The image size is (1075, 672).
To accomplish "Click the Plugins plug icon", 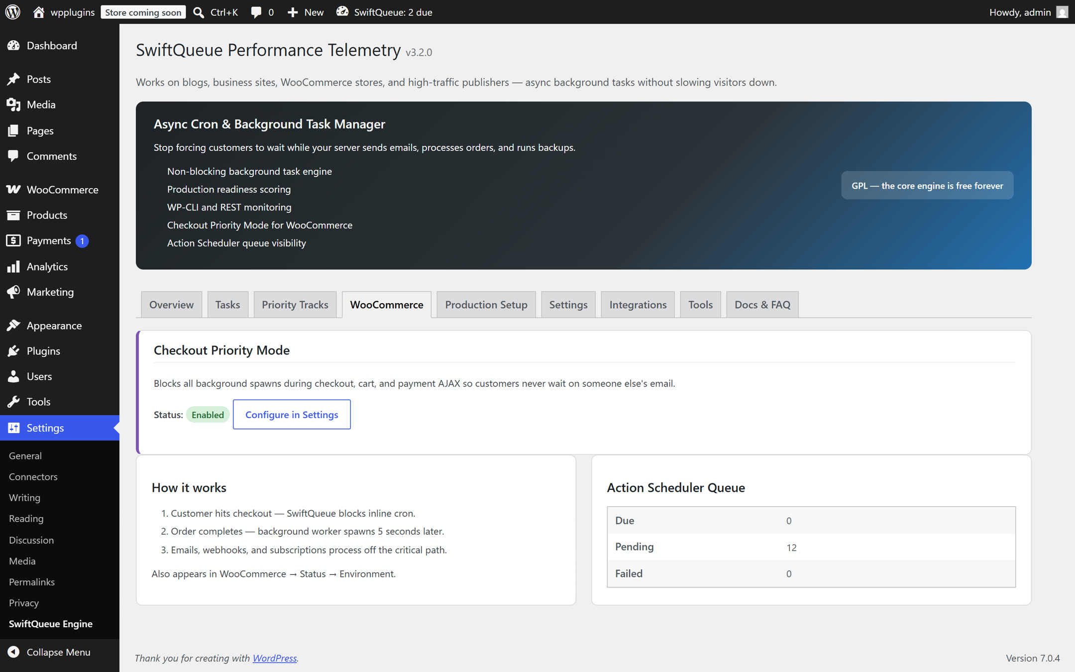I will 13,351.
